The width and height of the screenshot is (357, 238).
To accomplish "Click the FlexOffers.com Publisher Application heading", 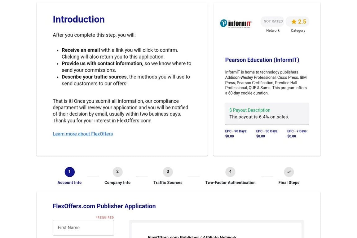I will (104, 206).
